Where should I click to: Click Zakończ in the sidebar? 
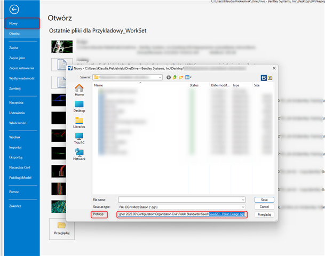15,206
